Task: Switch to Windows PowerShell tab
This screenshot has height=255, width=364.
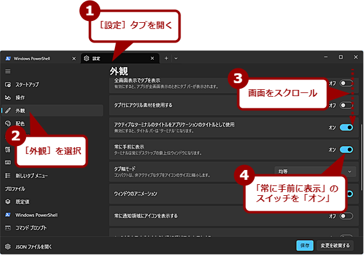Action: click(41, 59)
